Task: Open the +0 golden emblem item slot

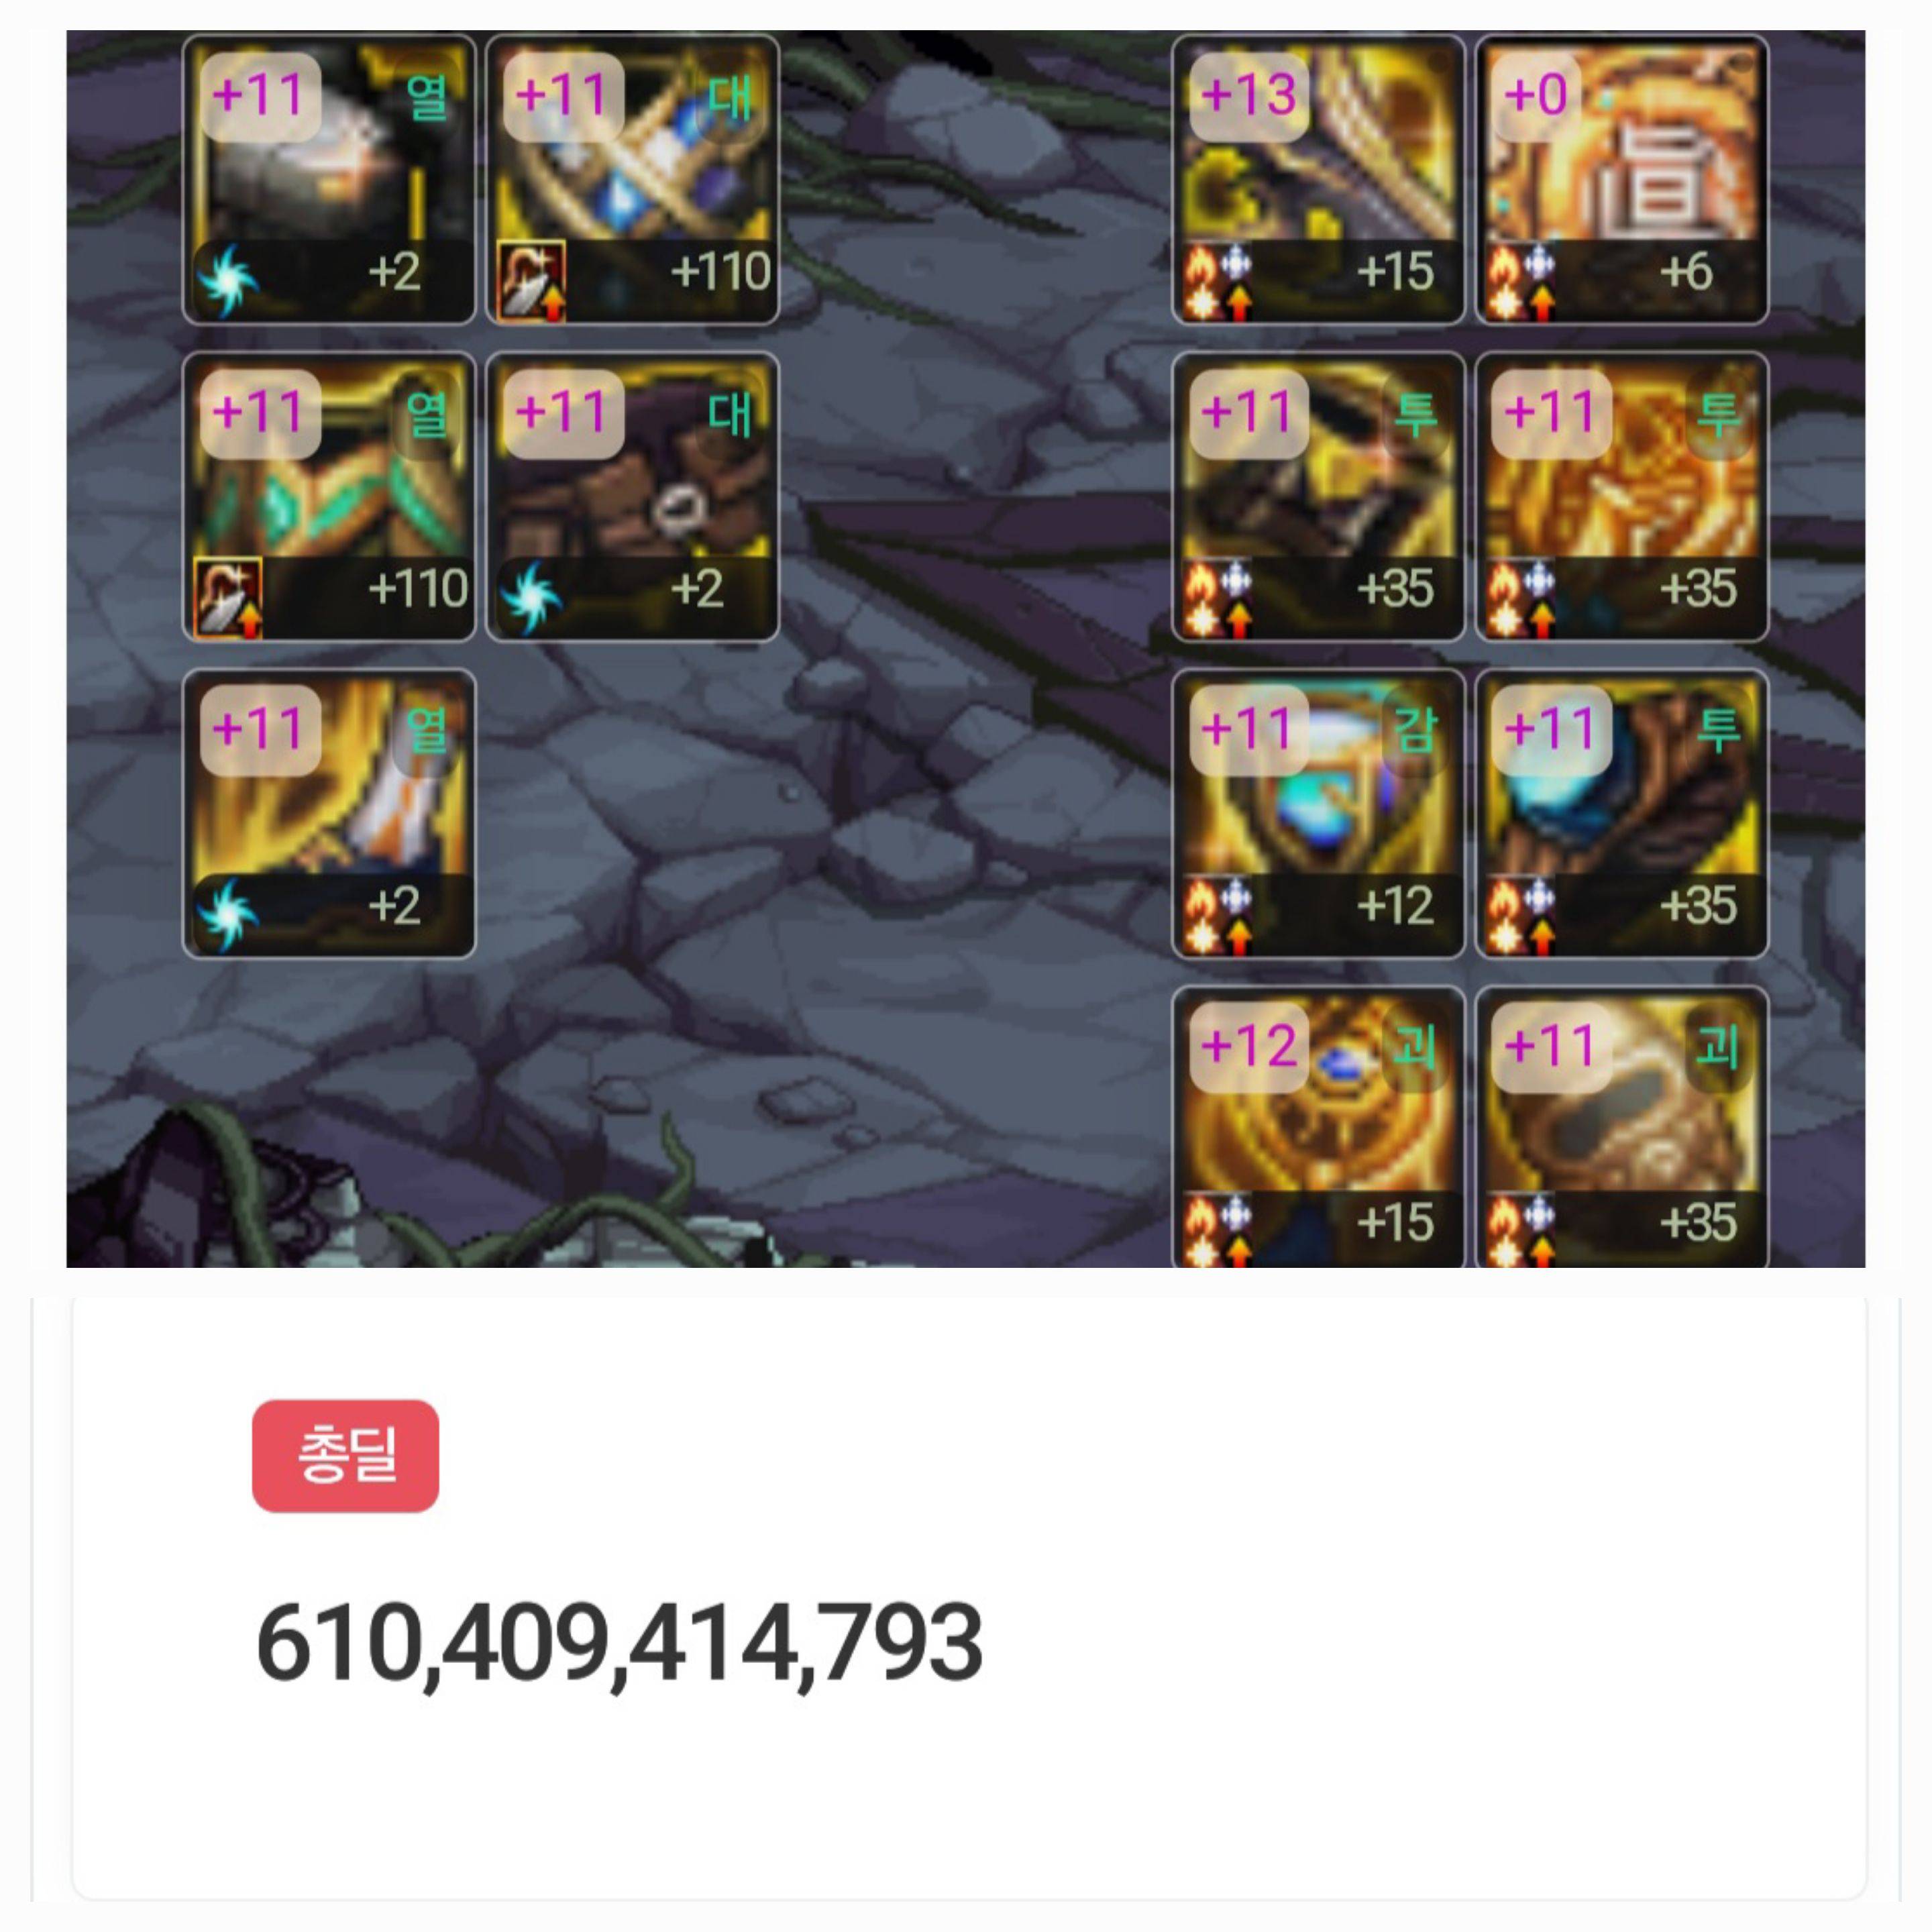Action: (x=1622, y=180)
